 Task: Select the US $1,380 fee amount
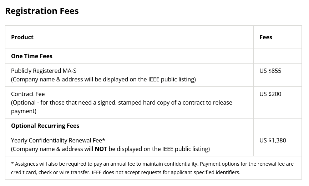273,140
